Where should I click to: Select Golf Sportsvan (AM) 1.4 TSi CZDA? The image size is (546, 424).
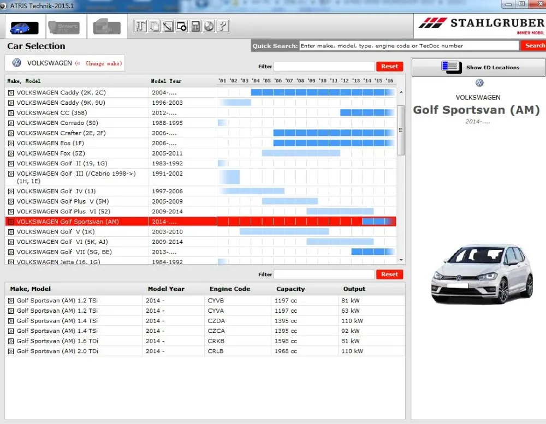(x=205, y=321)
